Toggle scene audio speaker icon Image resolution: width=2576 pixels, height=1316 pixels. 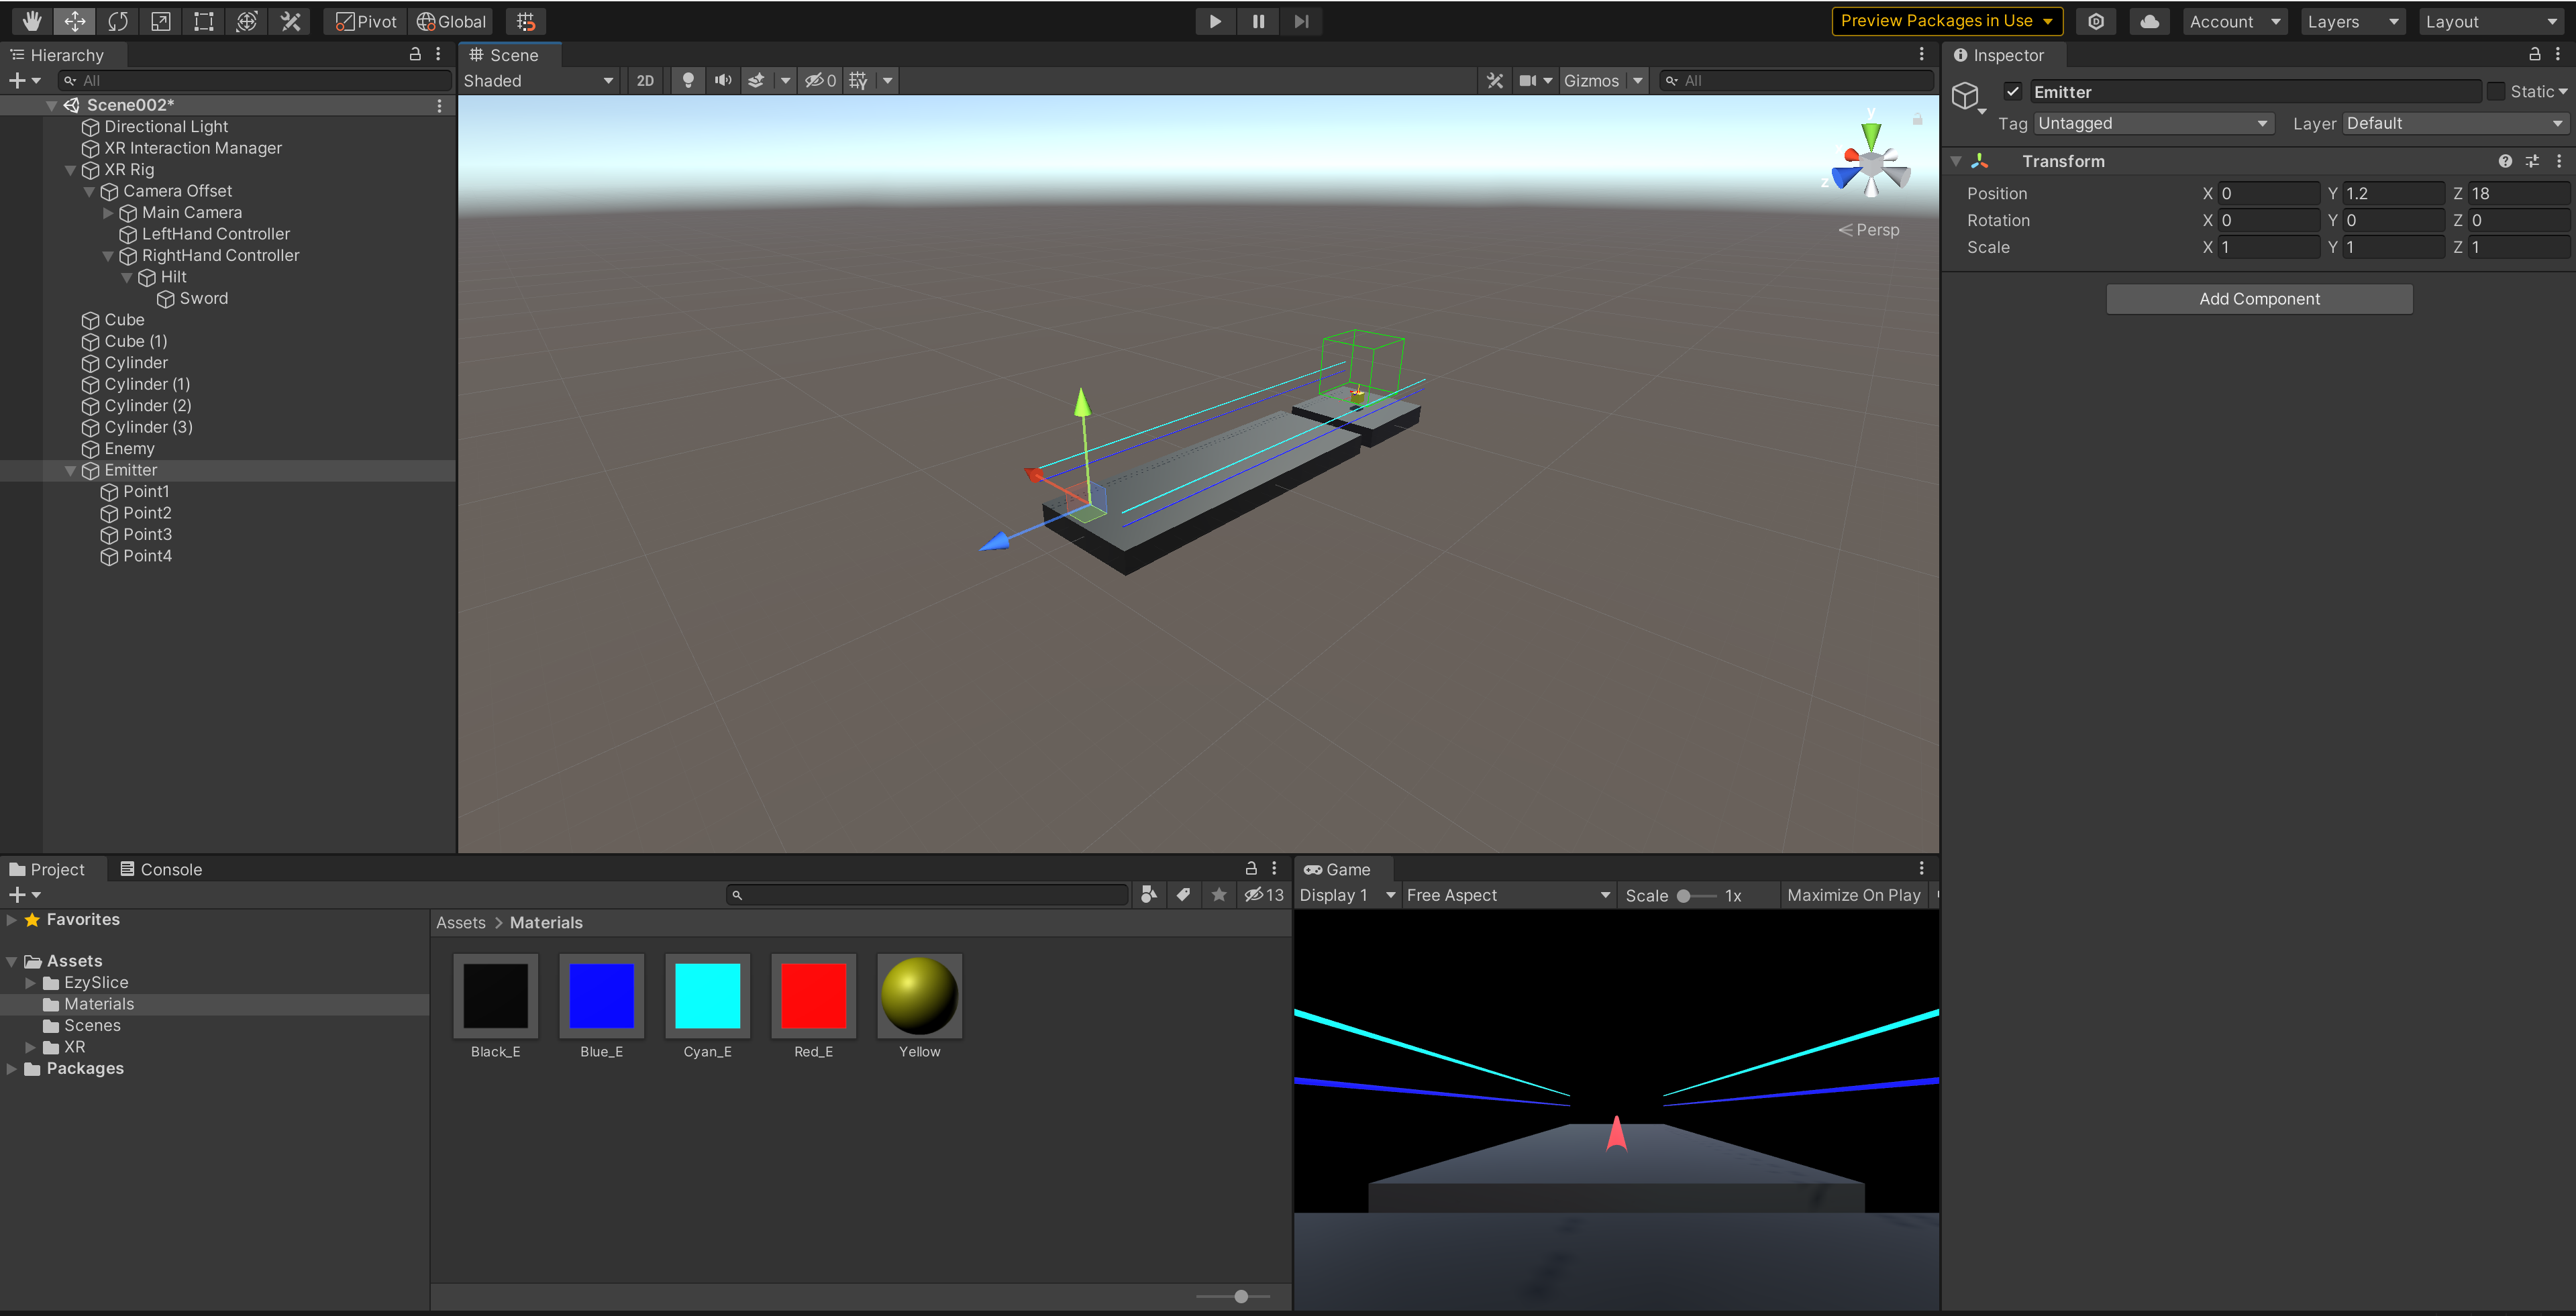tap(722, 81)
